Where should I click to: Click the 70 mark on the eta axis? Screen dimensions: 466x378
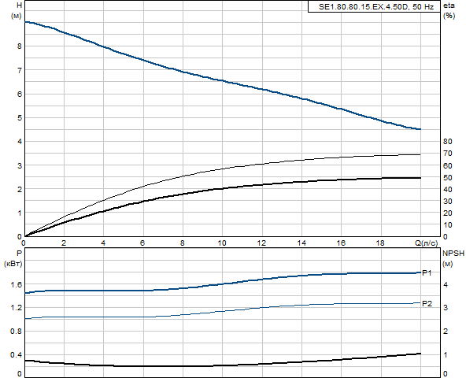pos(448,154)
